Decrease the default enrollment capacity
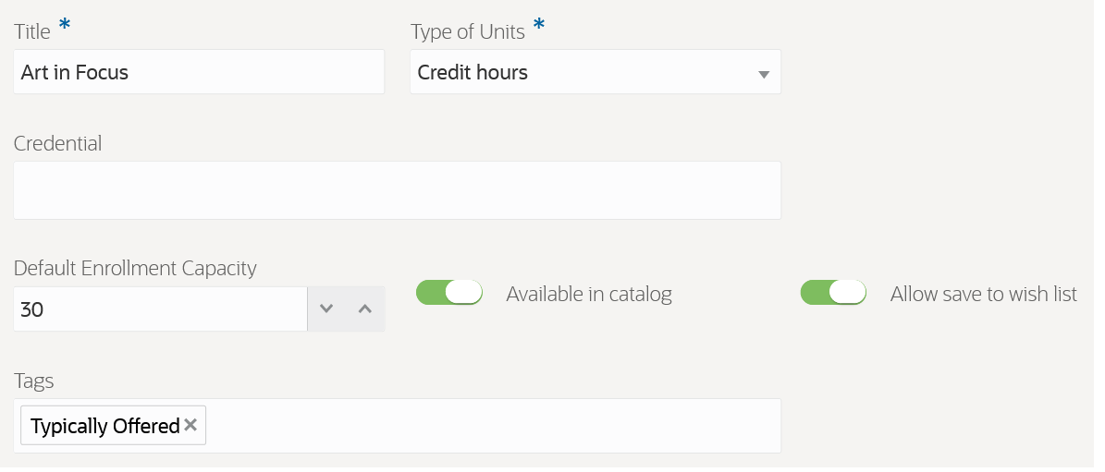This screenshot has height=472, width=1105. [x=326, y=309]
